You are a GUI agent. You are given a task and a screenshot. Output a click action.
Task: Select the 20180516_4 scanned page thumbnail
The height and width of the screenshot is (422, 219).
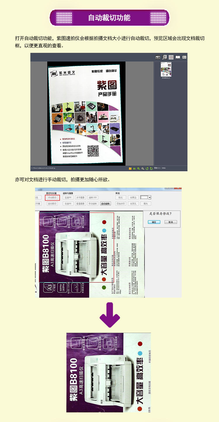[x=166, y=69]
